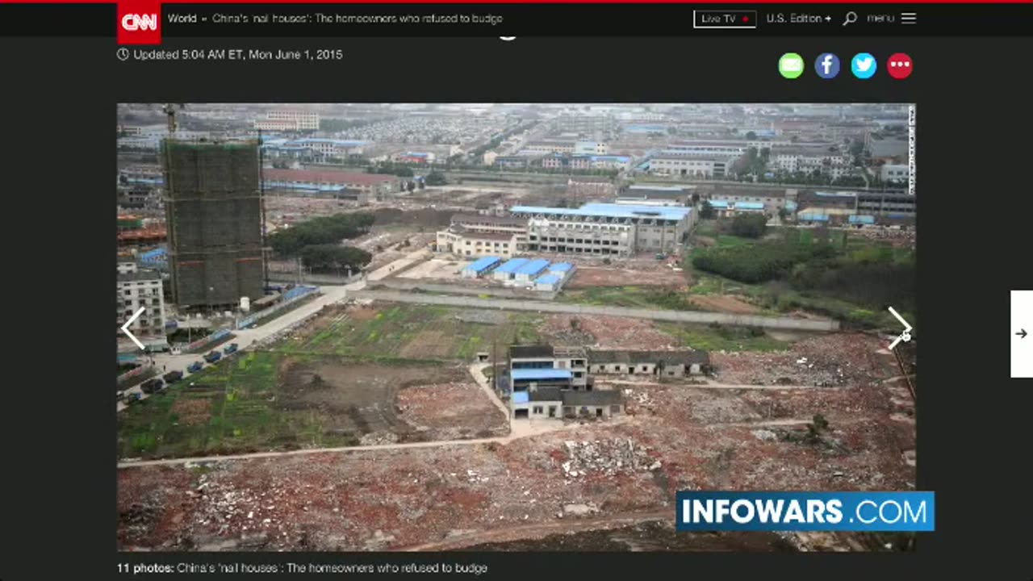Go to next gallery photo arrow
The width and height of the screenshot is (1033, 581).
pos(899,328)
